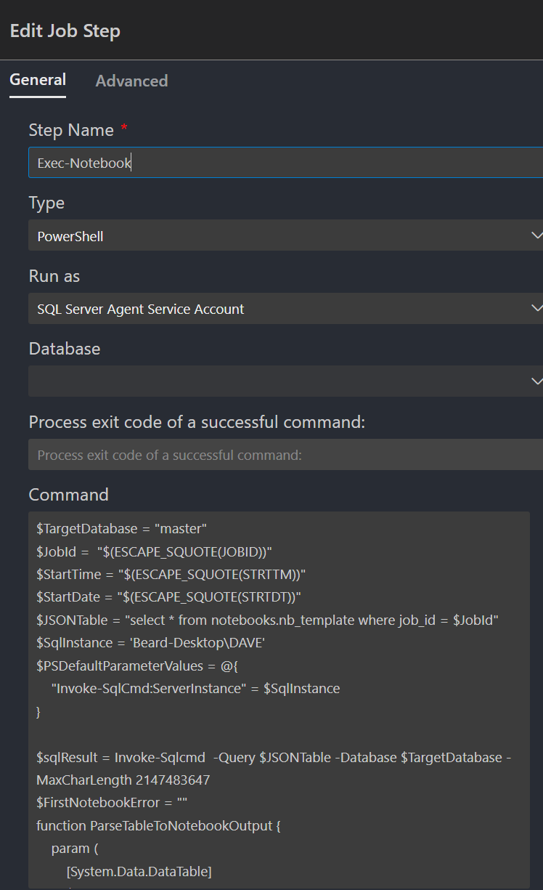The height and width of the screenshot is (890, 543).
Task: Click the Step Name field containing Exec-Notebook
Action: coord(283,163)
